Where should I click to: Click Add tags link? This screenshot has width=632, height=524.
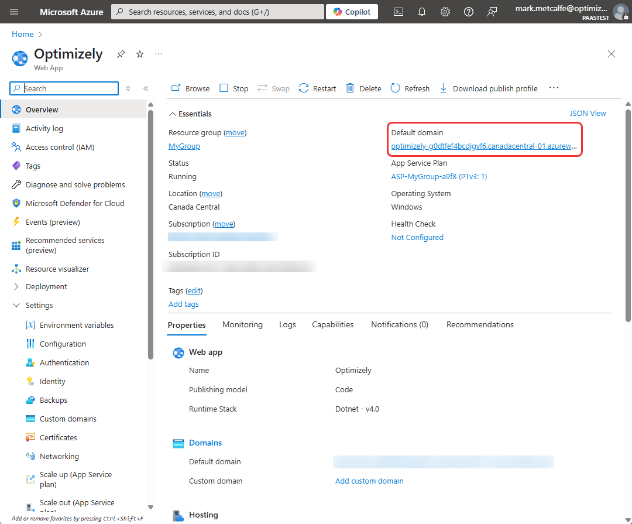[183, 304]
